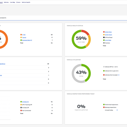127x127 pixels.
Task: Open the Transit vehicle link
Action: (24, 37)
